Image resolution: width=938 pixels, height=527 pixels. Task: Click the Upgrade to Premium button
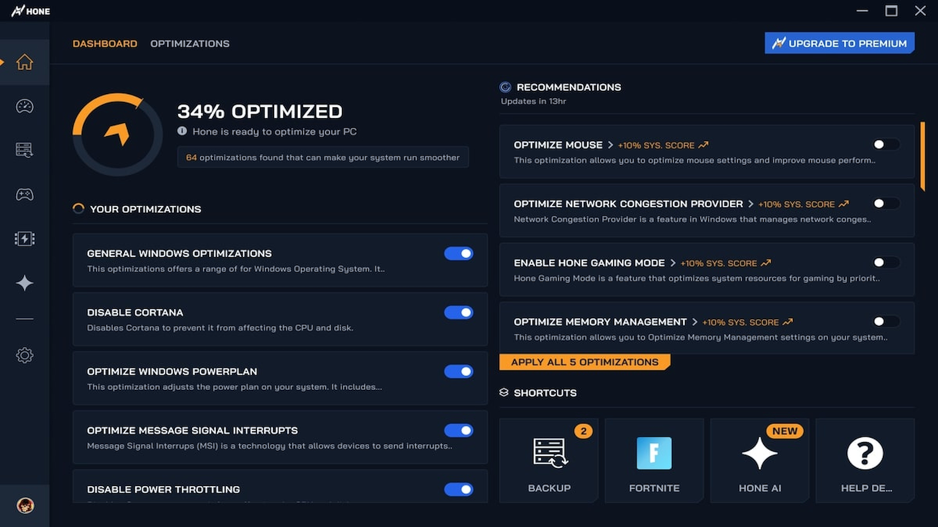point(839,43)
